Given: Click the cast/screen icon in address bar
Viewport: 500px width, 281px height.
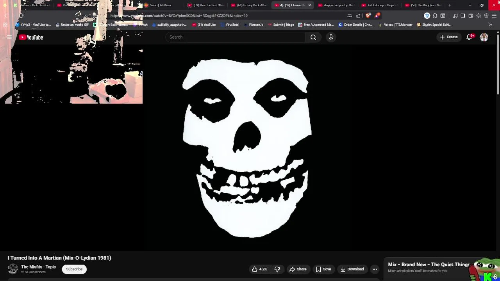Looking at the screenshot, I should tap(349, 16).
